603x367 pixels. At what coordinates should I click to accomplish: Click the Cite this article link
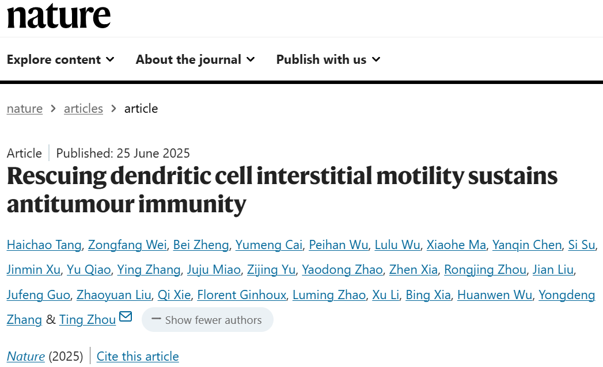[138, 357]
